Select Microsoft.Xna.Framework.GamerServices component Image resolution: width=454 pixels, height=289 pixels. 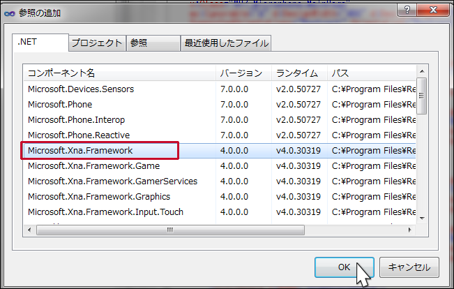[113, 181]
